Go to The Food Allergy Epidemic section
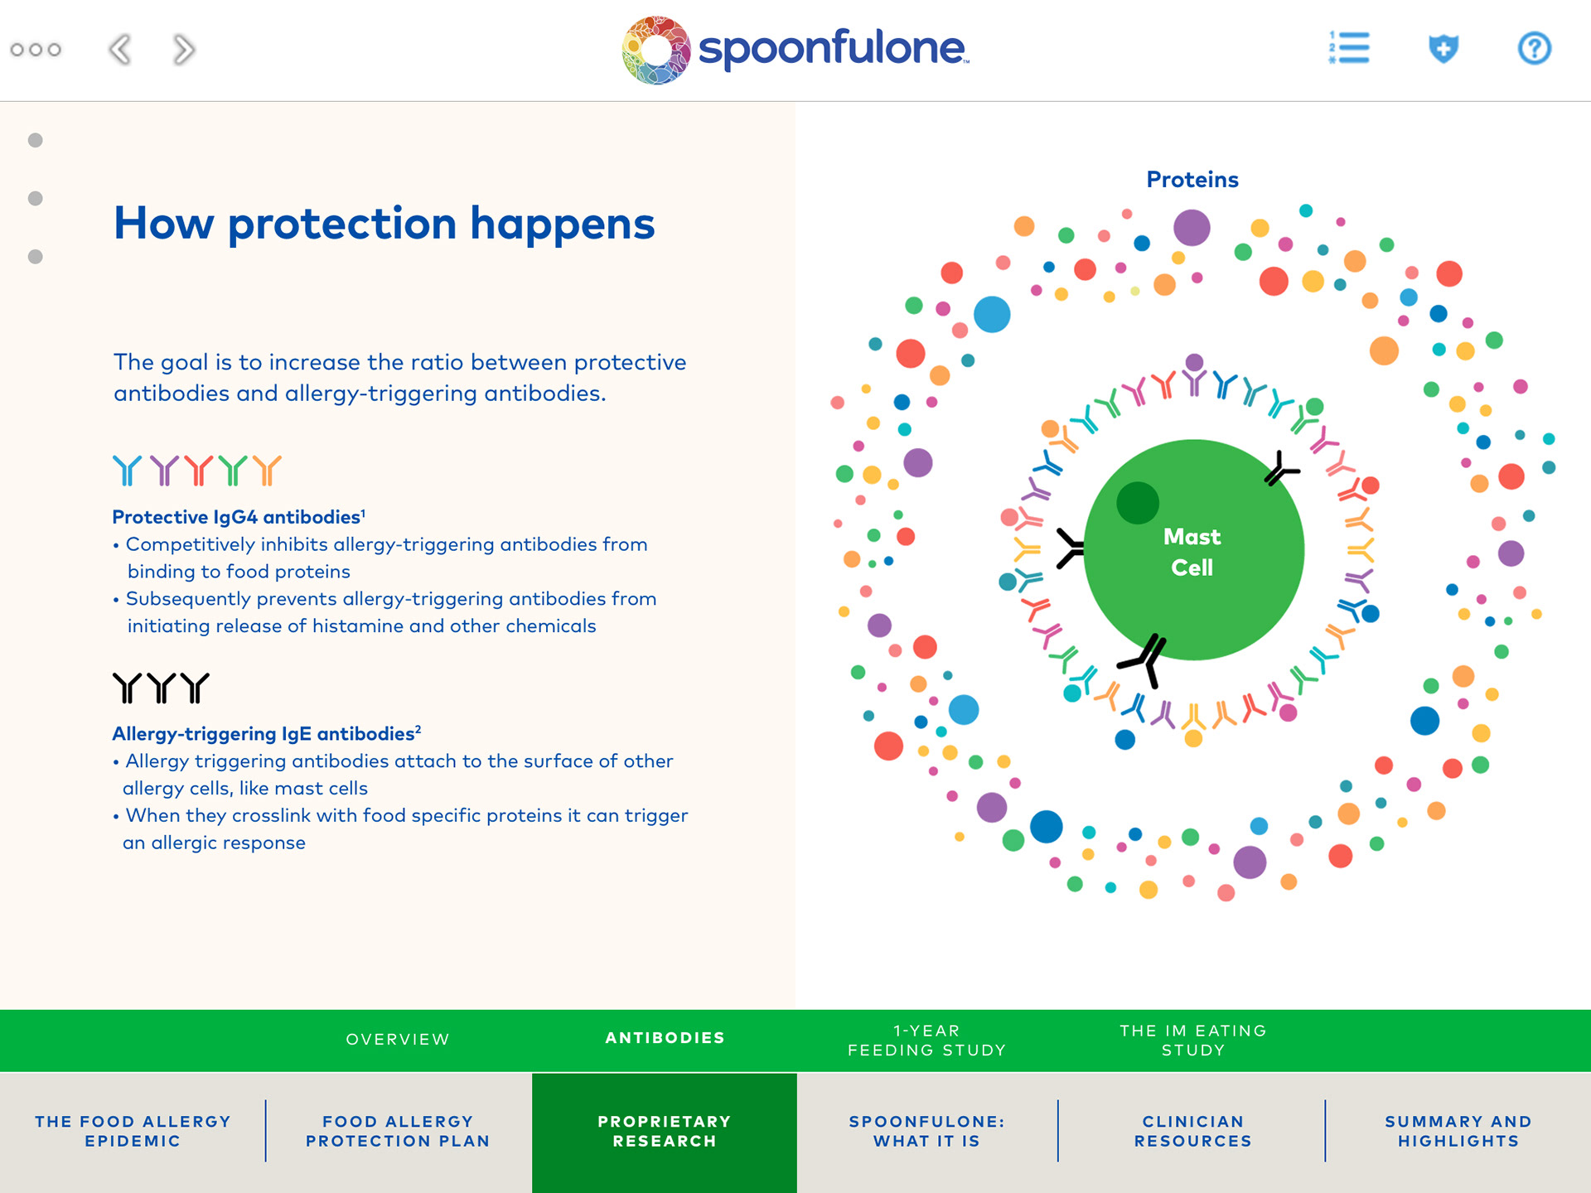Screen dimensions: 1591x1193 [x=133, y=1131]
